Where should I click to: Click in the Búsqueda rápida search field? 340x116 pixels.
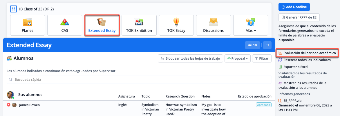coord(139,79)
